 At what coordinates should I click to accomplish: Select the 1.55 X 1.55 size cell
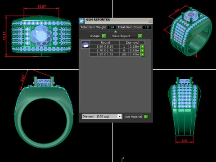[105, 54]
